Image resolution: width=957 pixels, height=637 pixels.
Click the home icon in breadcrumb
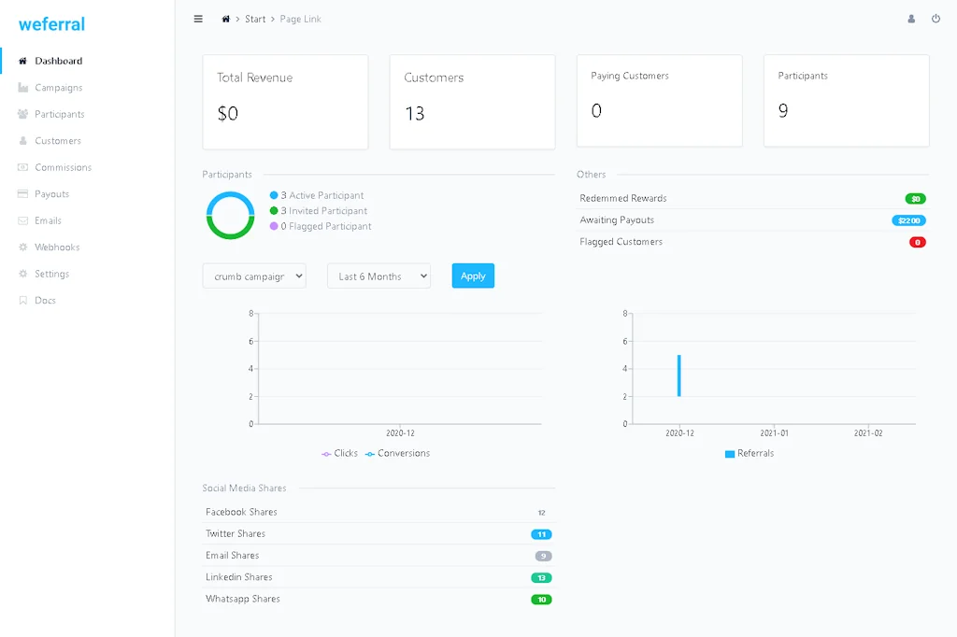[x=225, y=19]
